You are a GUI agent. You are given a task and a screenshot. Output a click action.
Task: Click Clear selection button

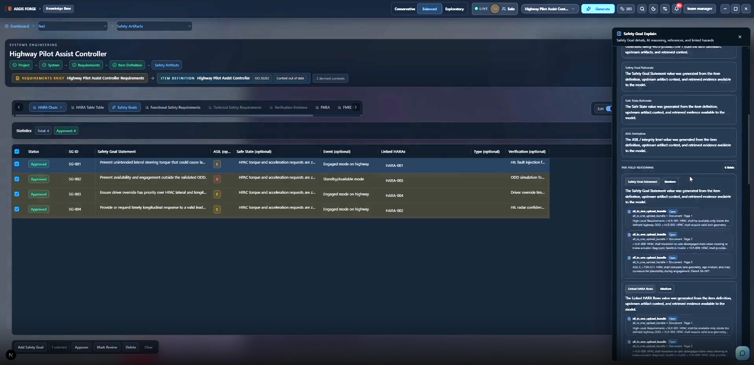(148, 347)
